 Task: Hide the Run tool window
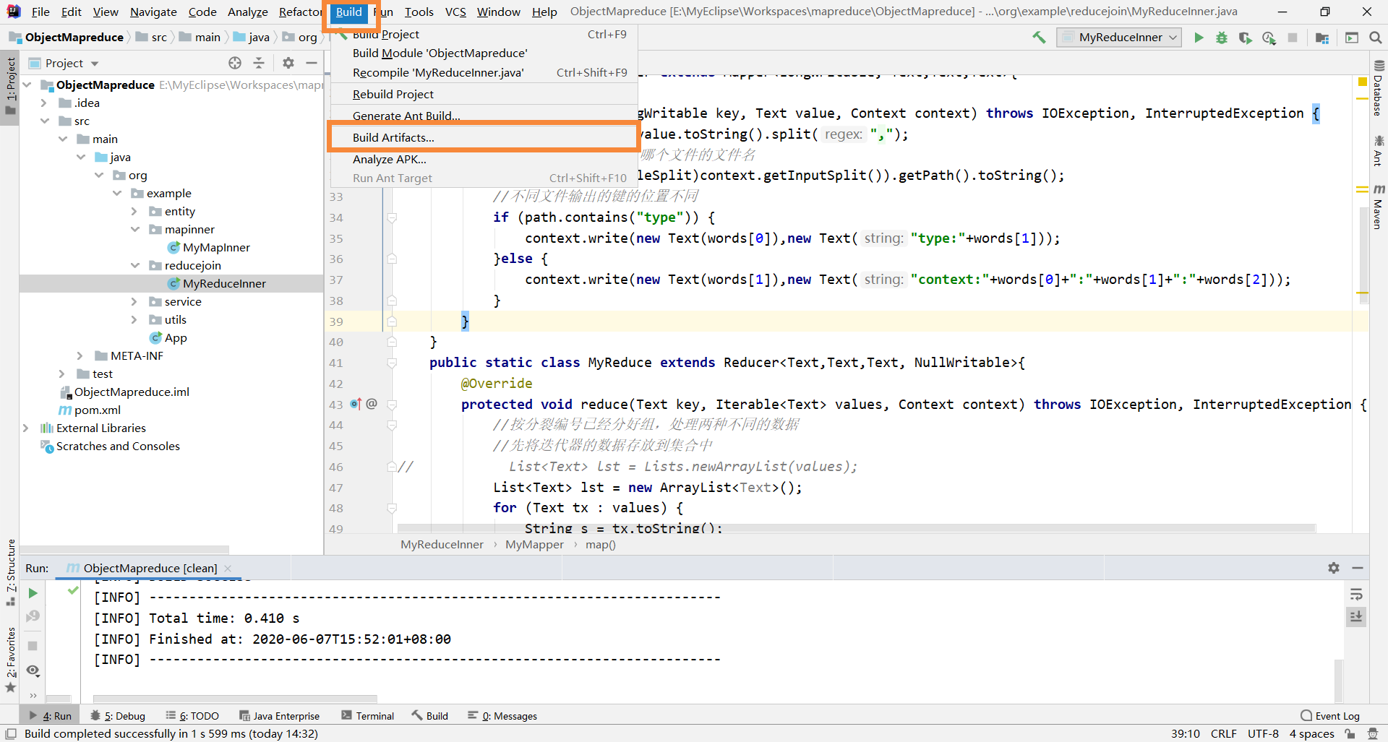tap(1358, 568)
